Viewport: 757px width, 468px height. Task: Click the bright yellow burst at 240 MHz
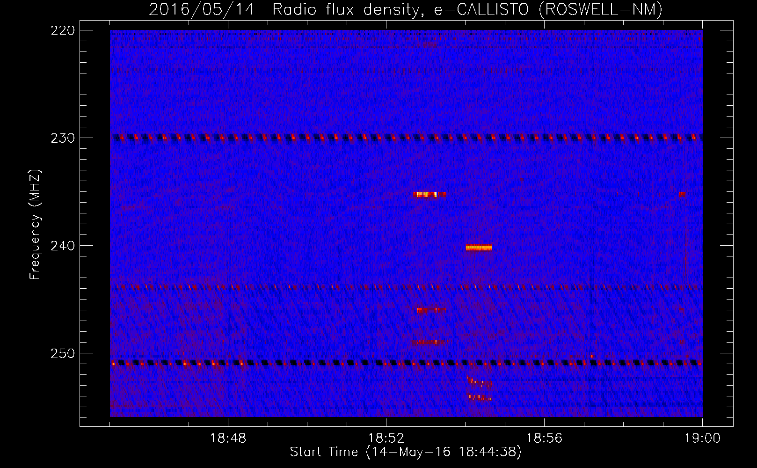click(x=479, y=248)
